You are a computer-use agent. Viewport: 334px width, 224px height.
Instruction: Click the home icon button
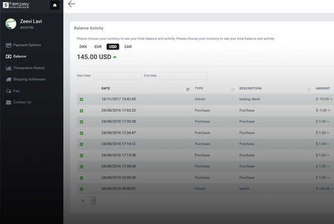[x=54, y=5]
